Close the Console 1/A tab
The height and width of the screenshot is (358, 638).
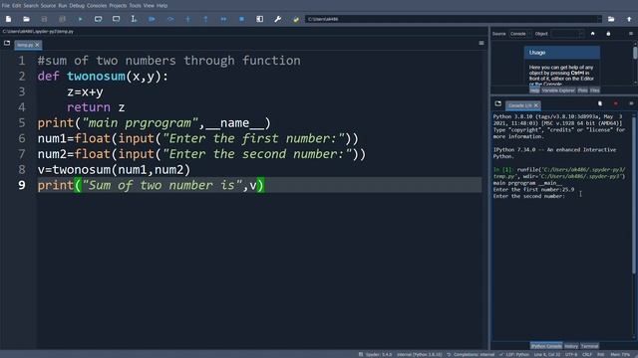pyautogui.click(x=536, y=105)
